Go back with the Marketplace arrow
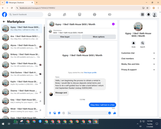This screenshot has width=161, height=129. coord(4,22)
